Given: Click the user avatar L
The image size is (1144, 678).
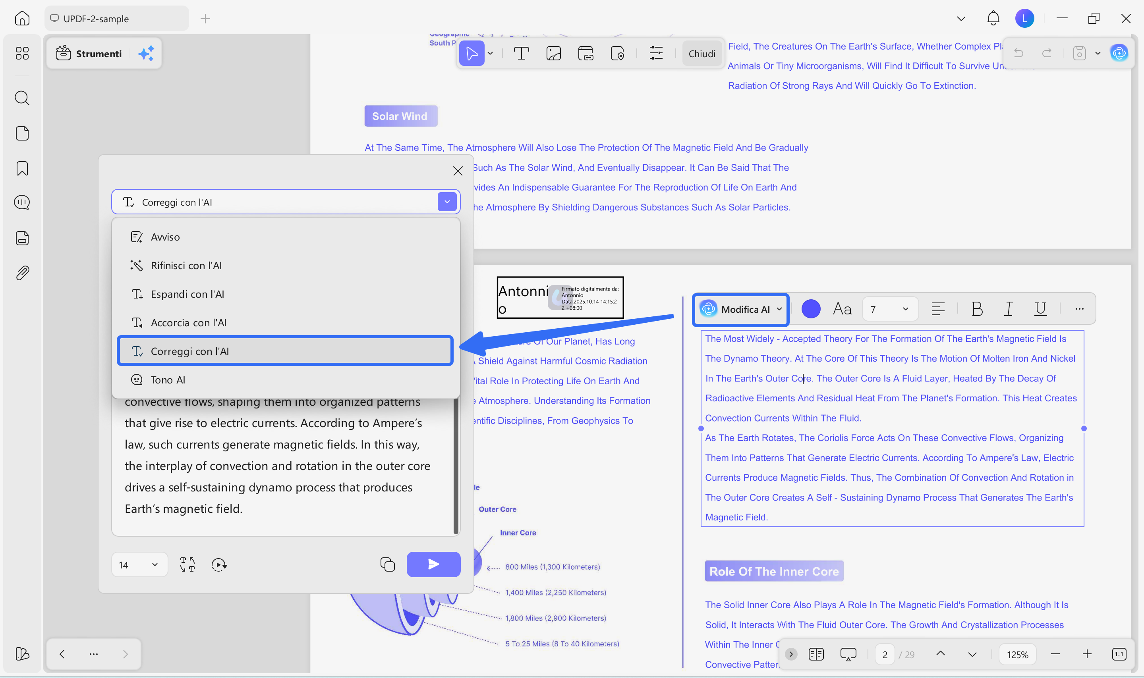Looking at the screenshot, I should (1024, 18).
